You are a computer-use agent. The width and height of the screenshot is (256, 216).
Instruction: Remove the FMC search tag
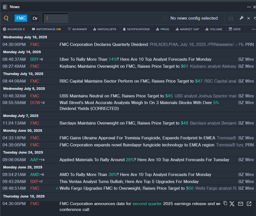click(x=21, y=18)
